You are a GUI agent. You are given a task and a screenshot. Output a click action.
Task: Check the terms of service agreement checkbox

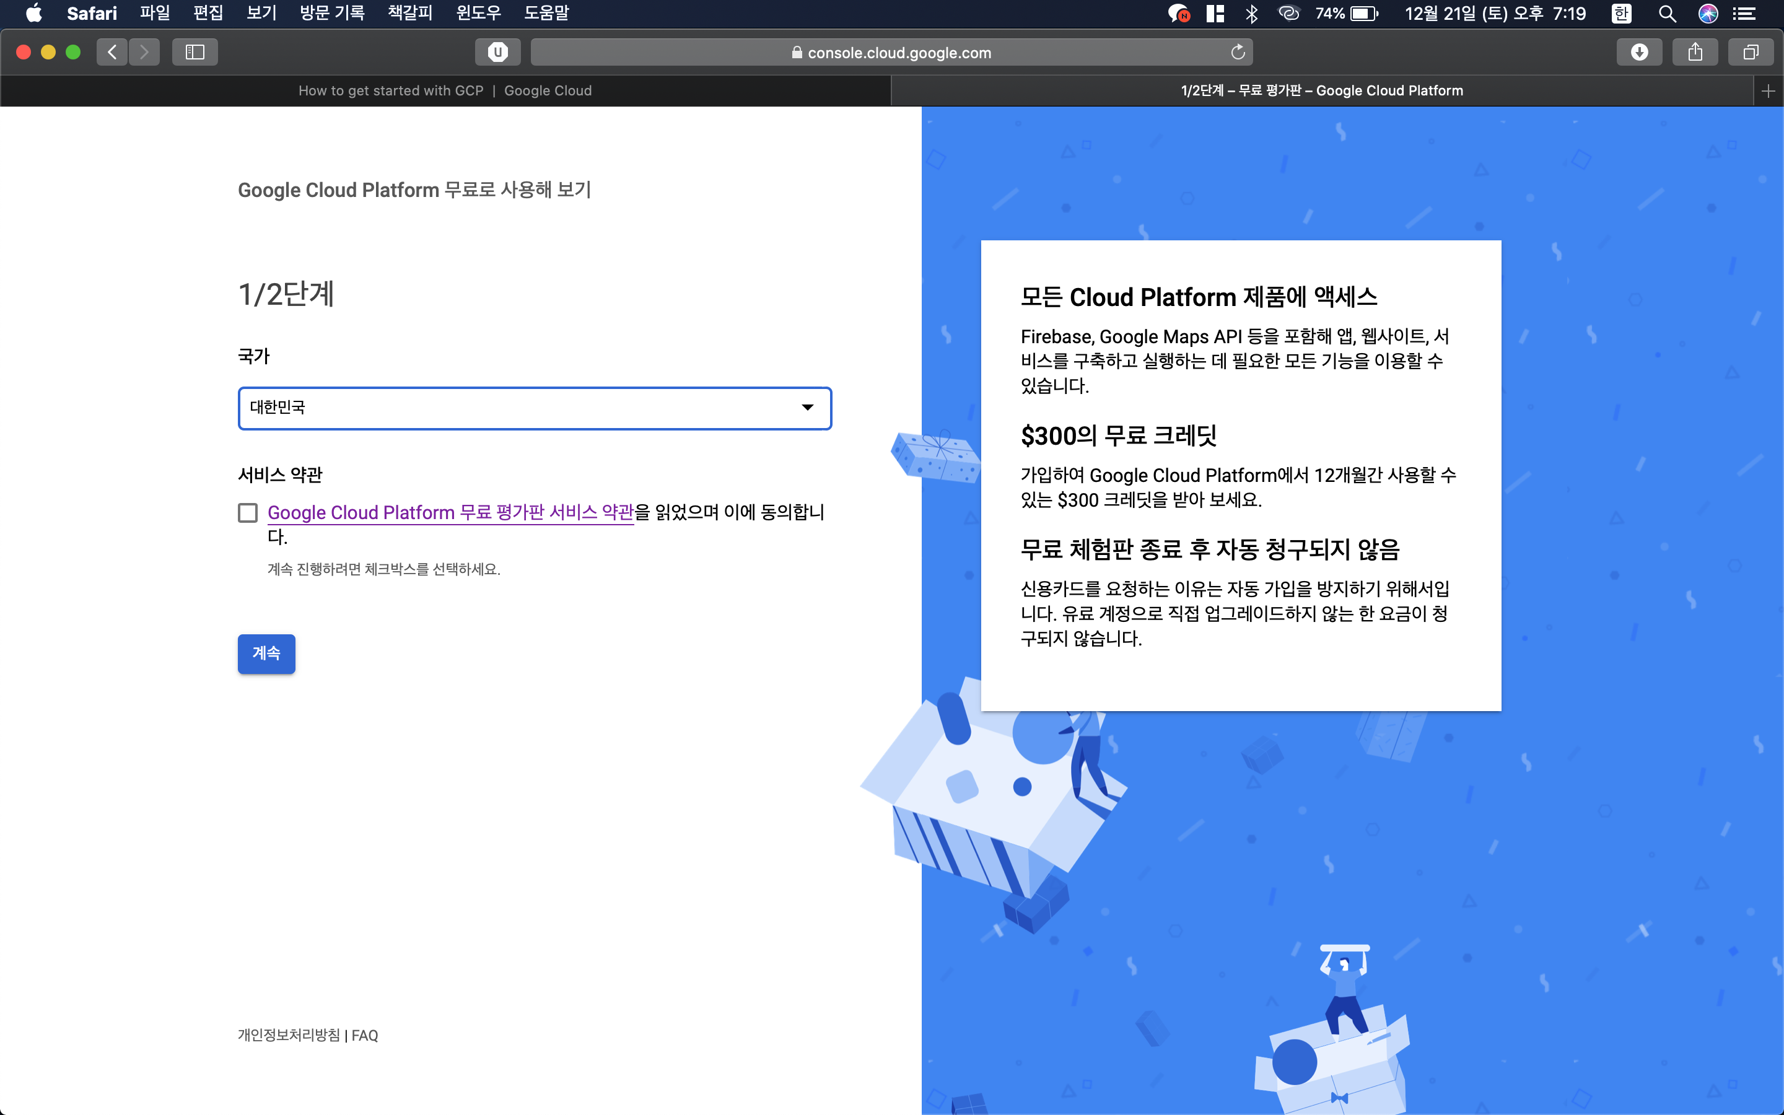click(x=248, y=512)
